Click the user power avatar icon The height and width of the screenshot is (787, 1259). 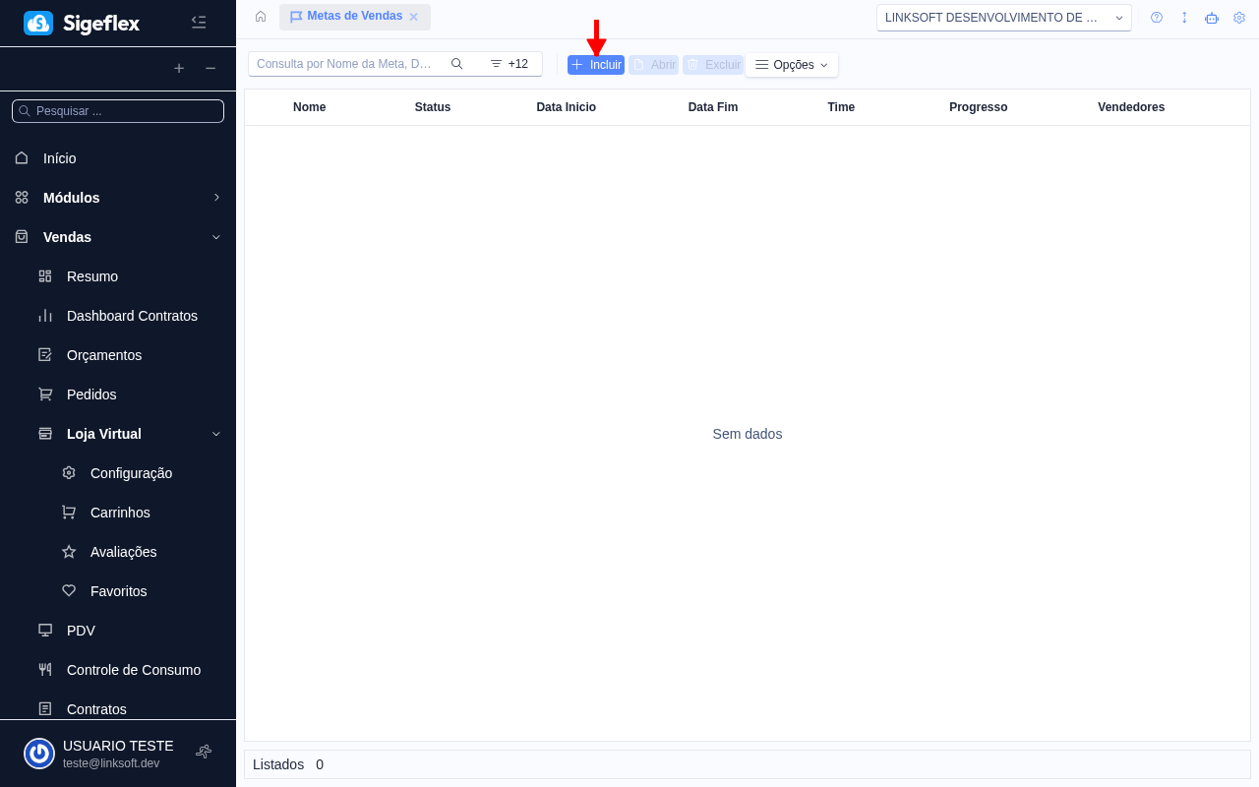pos(39,754)
